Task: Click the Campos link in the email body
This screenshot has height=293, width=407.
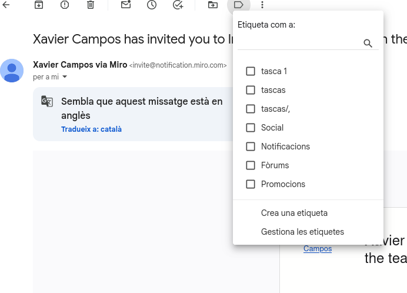Action: (318, 249)
